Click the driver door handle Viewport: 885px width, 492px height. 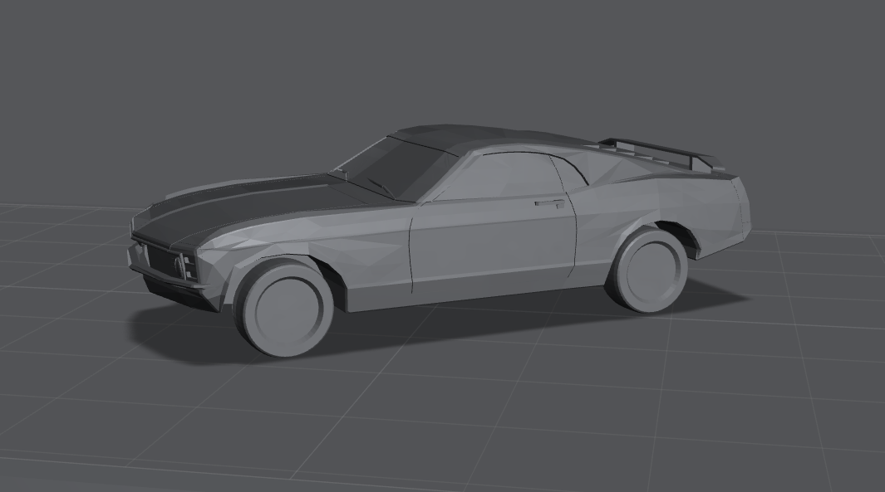(550, 203)
